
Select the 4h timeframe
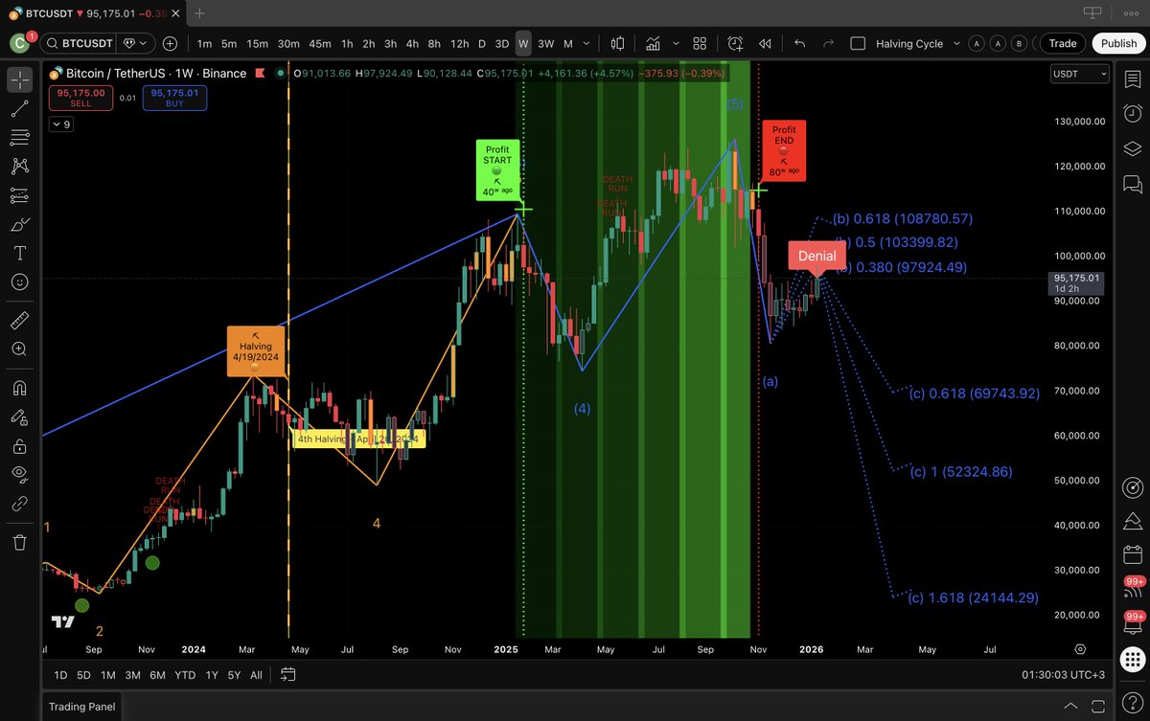tap(412, 43)
